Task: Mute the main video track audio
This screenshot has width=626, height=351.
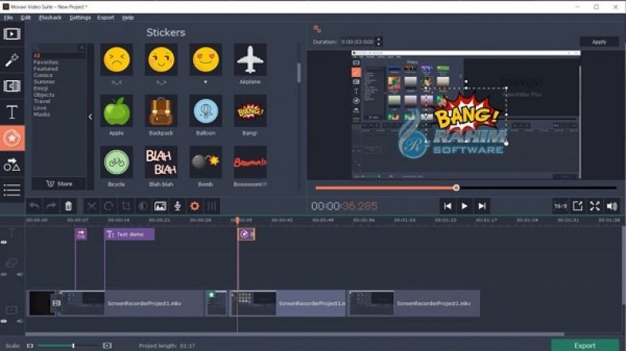Action: [x=19, y=321]
